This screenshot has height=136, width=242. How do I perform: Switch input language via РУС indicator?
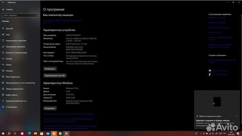225,134
